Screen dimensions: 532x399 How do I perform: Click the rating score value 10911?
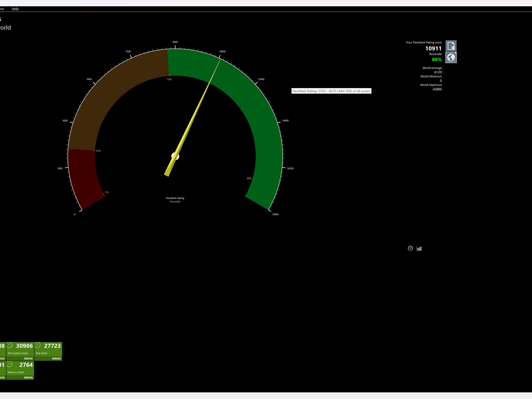[x=433, y=49]
